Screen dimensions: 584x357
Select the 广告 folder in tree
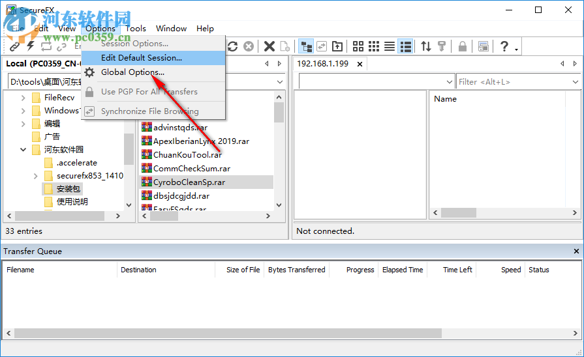[x=52, y=136]
